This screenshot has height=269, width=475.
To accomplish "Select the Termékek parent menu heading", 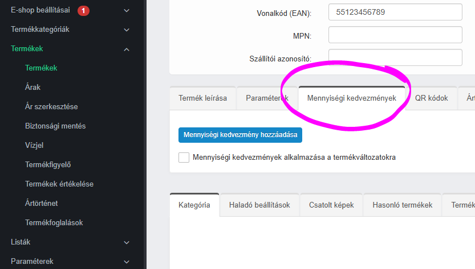I will point(27,49).
